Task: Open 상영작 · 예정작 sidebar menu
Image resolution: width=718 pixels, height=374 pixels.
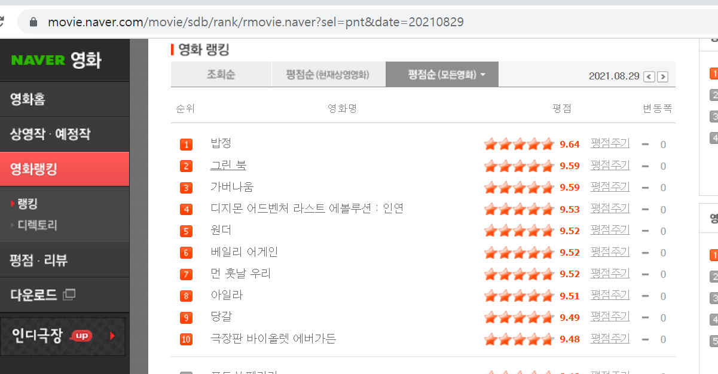Action: click(65, 134)
